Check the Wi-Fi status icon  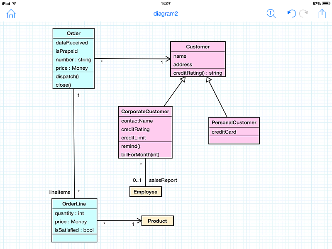pyautogui.click(x=14, y=3)
